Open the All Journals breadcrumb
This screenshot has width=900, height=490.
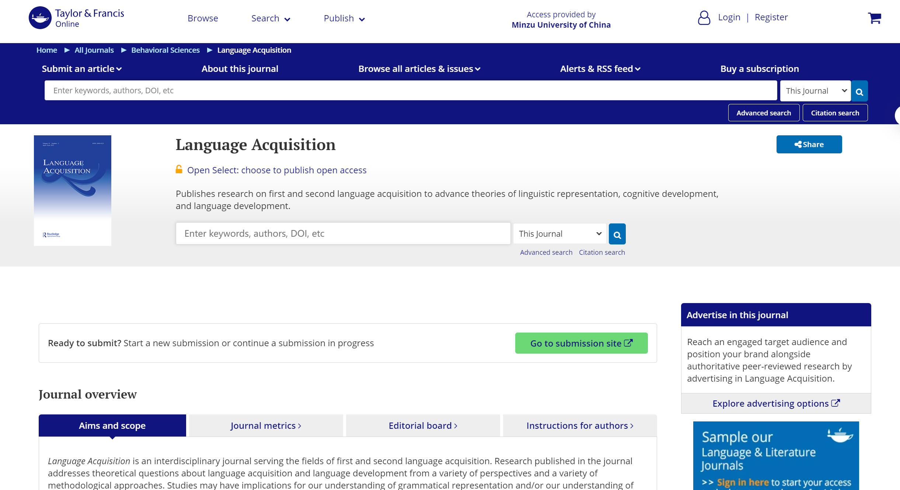[94, 50]
